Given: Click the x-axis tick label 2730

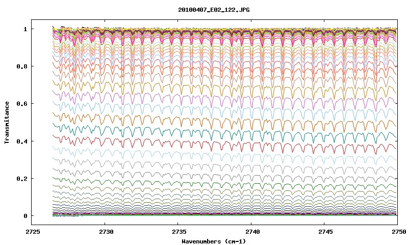Looking at the screenshot, I should click(106, 231).
